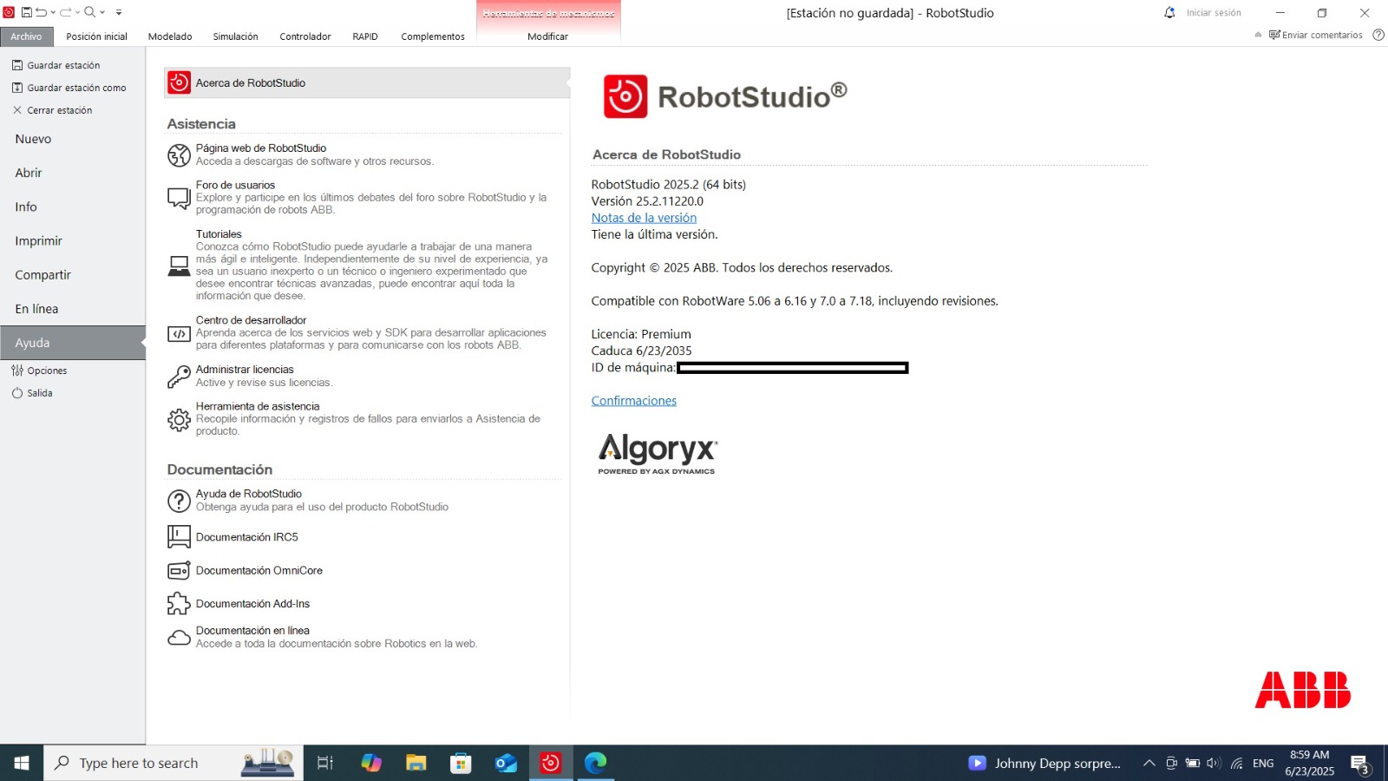Open the magnifier dropdown arrow

(x=102, y=12)
